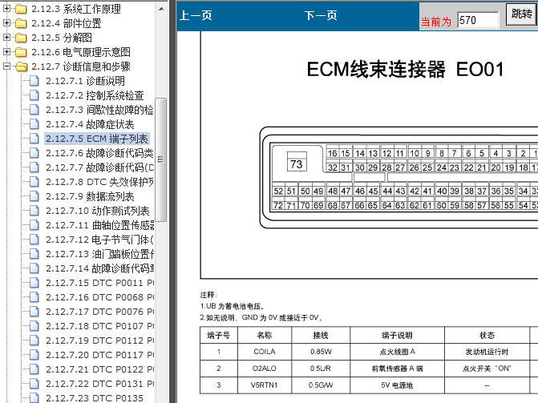The width and height of the screenshot is (538, 403).
Task: Click the 0.85W wiring cell
Action: (321, 352)
